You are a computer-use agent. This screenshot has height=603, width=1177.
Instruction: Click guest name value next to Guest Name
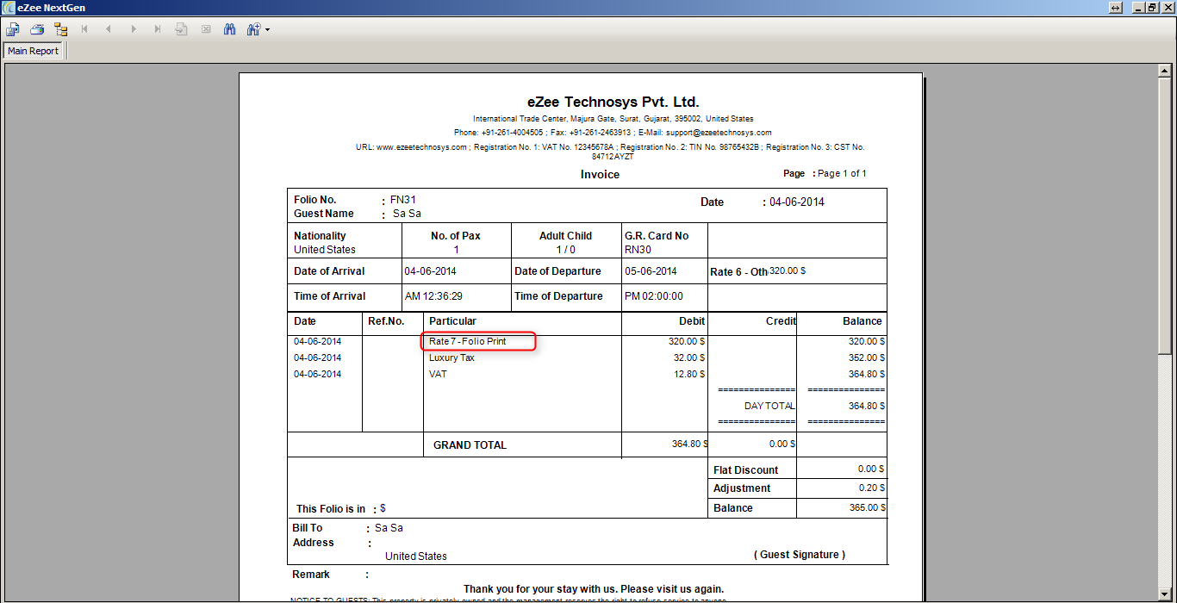407,213
